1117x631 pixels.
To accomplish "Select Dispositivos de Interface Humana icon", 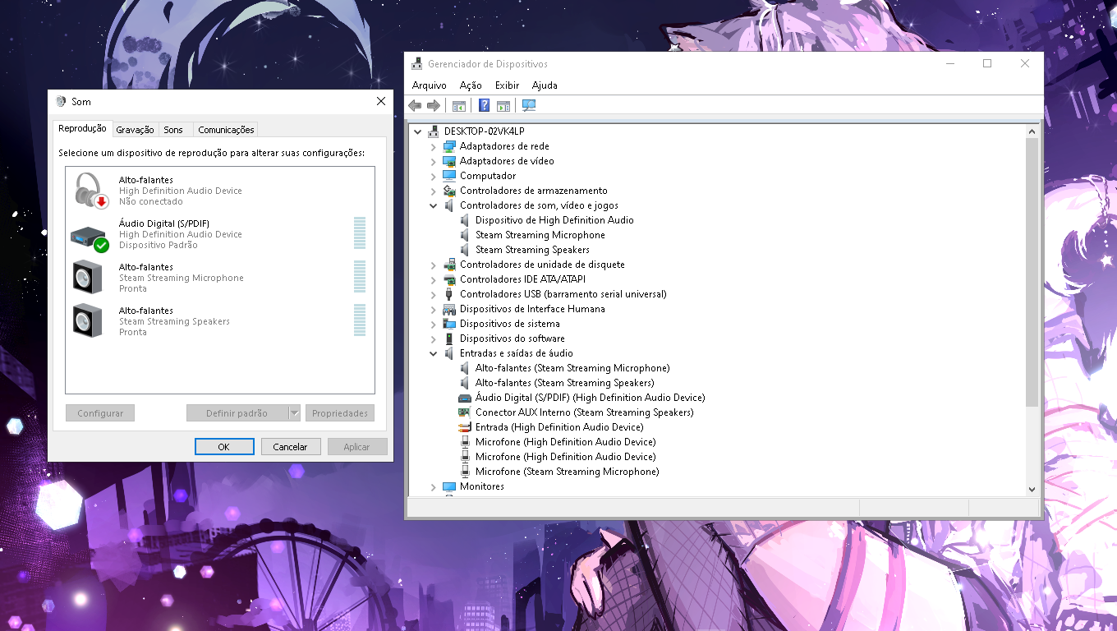I will pyautogui.click(x=449, y=309).
